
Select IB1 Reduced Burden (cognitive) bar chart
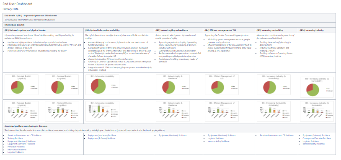click(62, 111)
